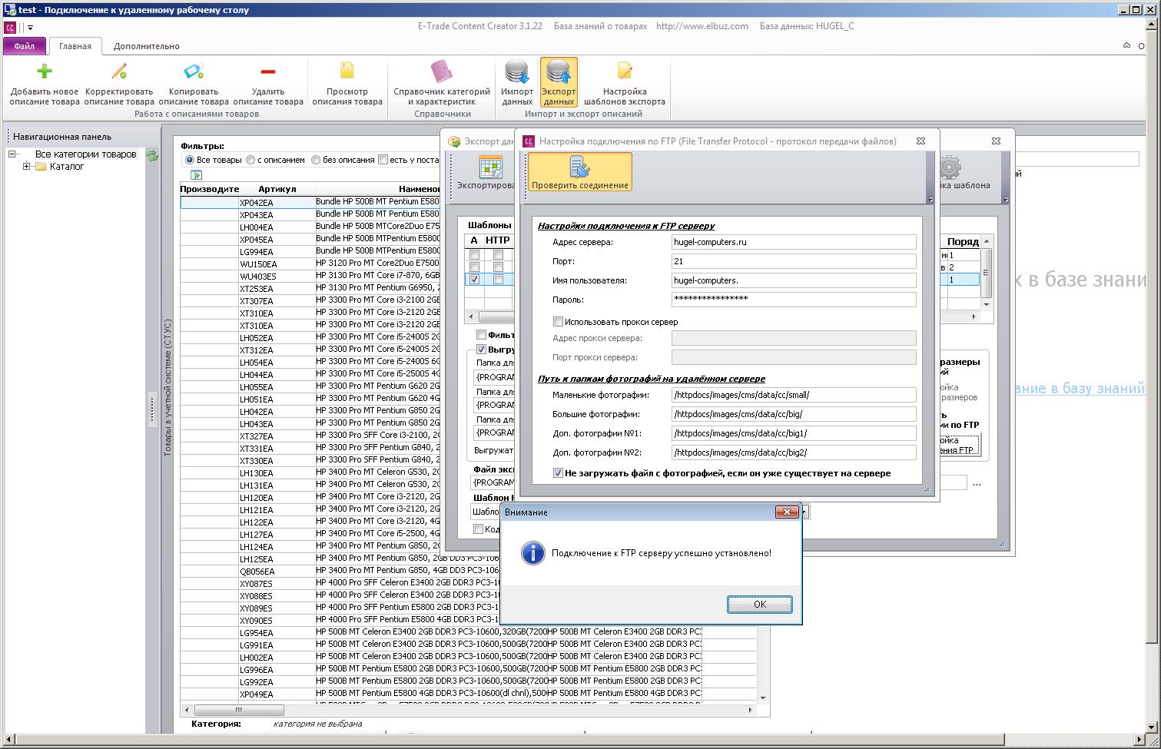Switch to the Дополнительно ribbon tab
The image size is (1161, 749).
147,46
